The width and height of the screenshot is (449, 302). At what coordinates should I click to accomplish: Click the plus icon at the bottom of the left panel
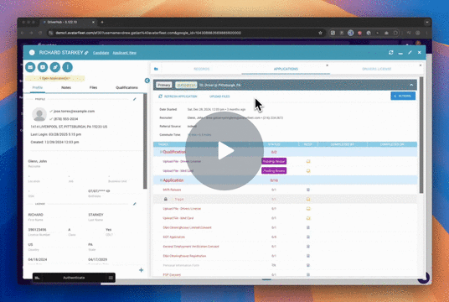tap(142, 270)
